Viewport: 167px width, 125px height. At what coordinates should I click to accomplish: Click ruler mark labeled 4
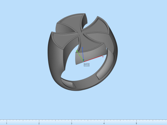104,123
